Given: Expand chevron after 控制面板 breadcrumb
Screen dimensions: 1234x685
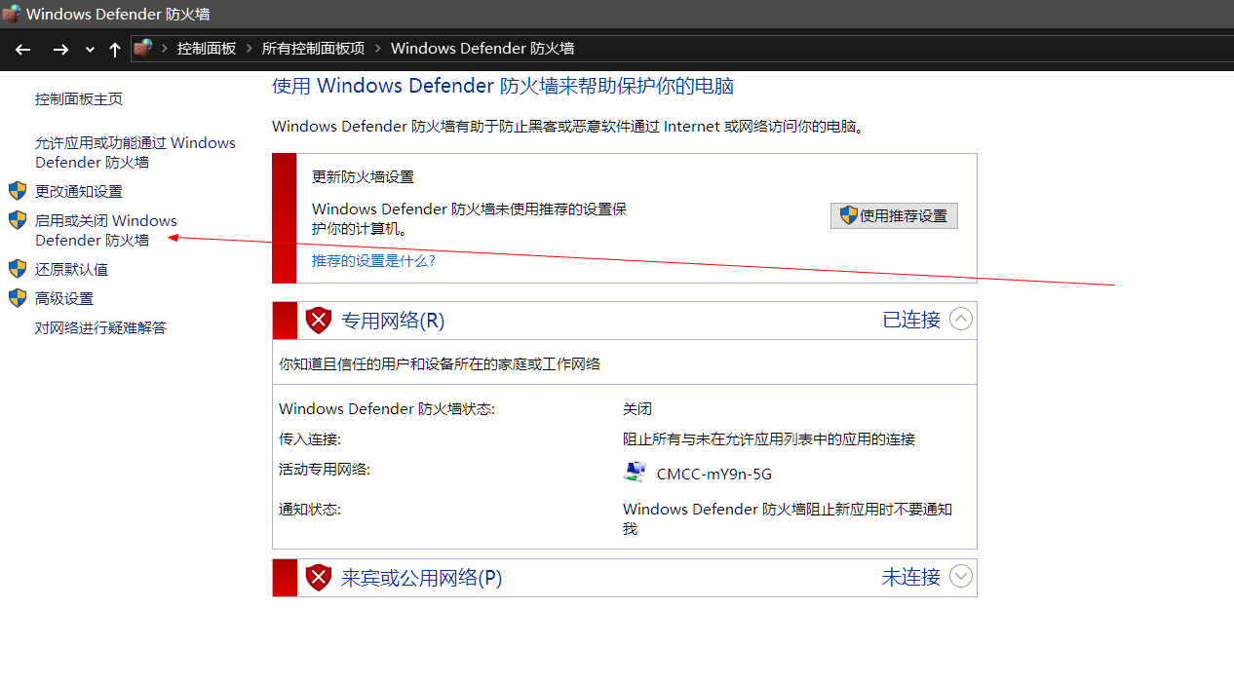Looking at the screenshot, I should tap(249, 48).
